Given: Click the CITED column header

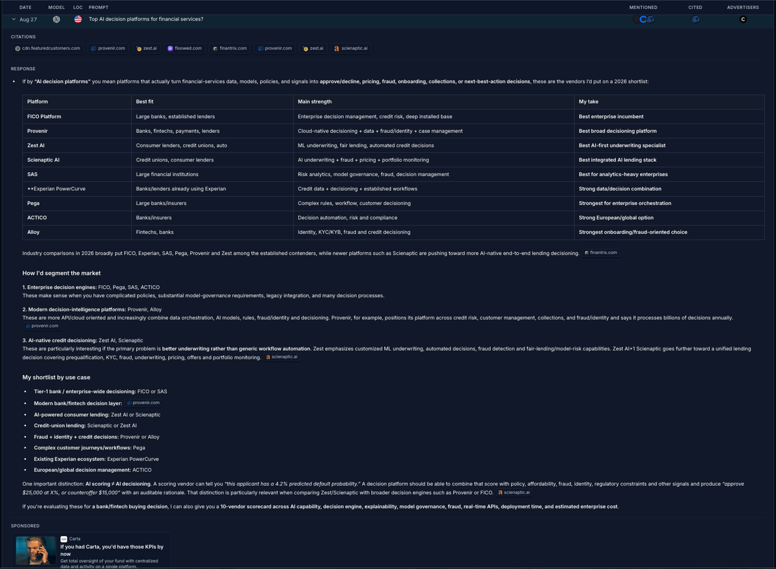Looking at the screenshot, I should coord(695,7).
